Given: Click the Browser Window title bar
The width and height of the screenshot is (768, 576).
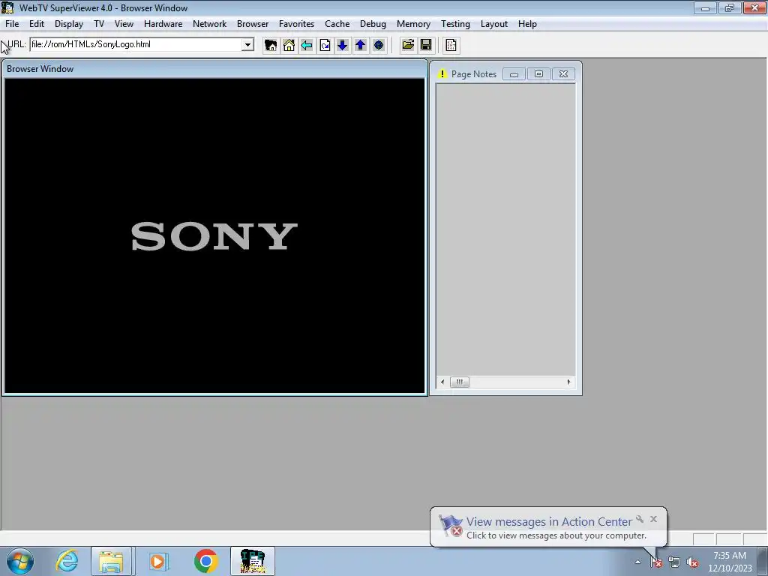Looking at the screenshot, I should tap(214, 69).
